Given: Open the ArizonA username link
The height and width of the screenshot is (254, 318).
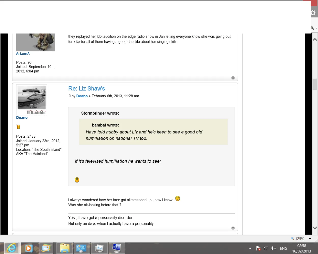Looking at the screenshot, I should (x=23, y=54).
